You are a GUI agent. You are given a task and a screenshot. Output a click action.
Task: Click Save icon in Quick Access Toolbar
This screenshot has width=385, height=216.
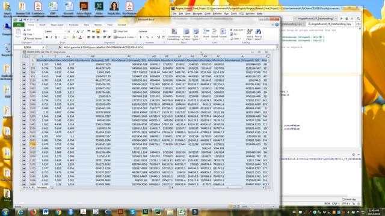click(20, 20)
